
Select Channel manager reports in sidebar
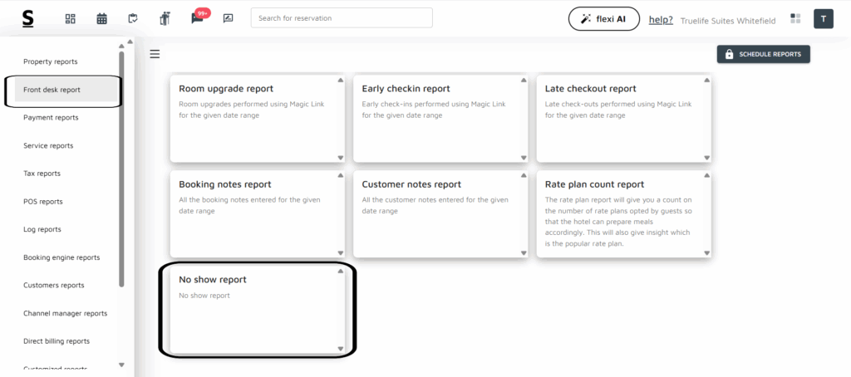coord(65,313)
